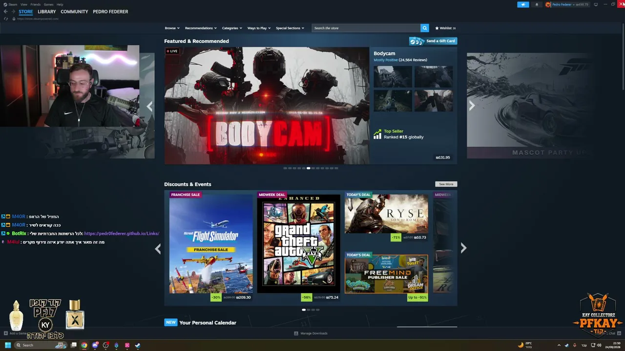The height and width of the screenshot is (351, 625).
Task: Open the View menu
Action: click(x=24, y=4)
